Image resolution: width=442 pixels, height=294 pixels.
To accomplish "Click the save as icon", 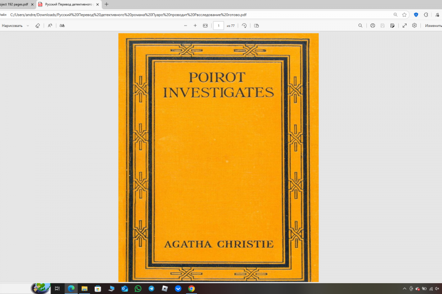I will coord(392,25).
